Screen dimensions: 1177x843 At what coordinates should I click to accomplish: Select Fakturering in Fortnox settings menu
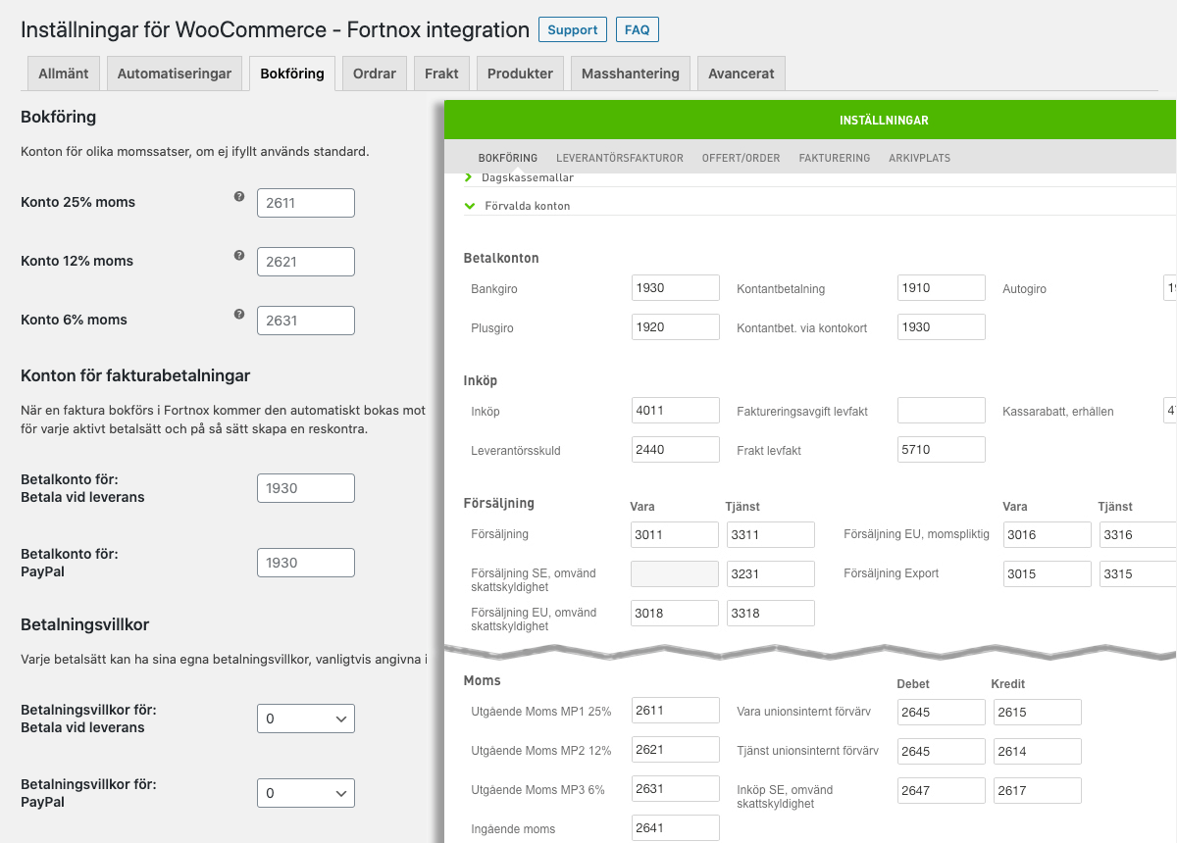click(x=834, y=158)
